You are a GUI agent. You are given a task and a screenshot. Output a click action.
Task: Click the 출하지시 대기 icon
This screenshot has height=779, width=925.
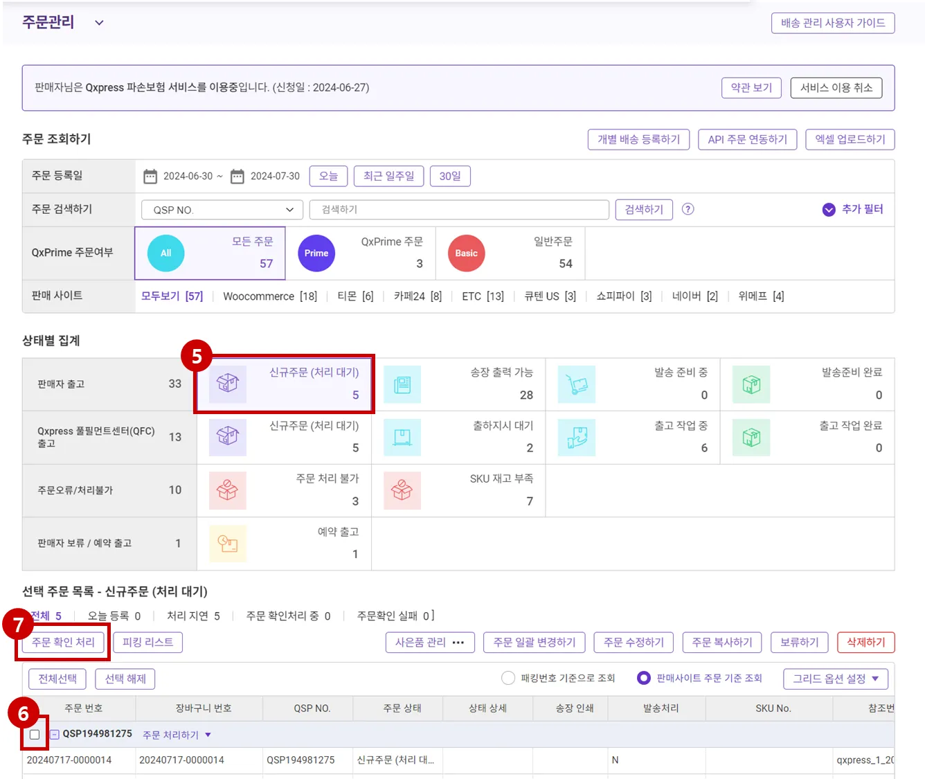coord(402,437)
